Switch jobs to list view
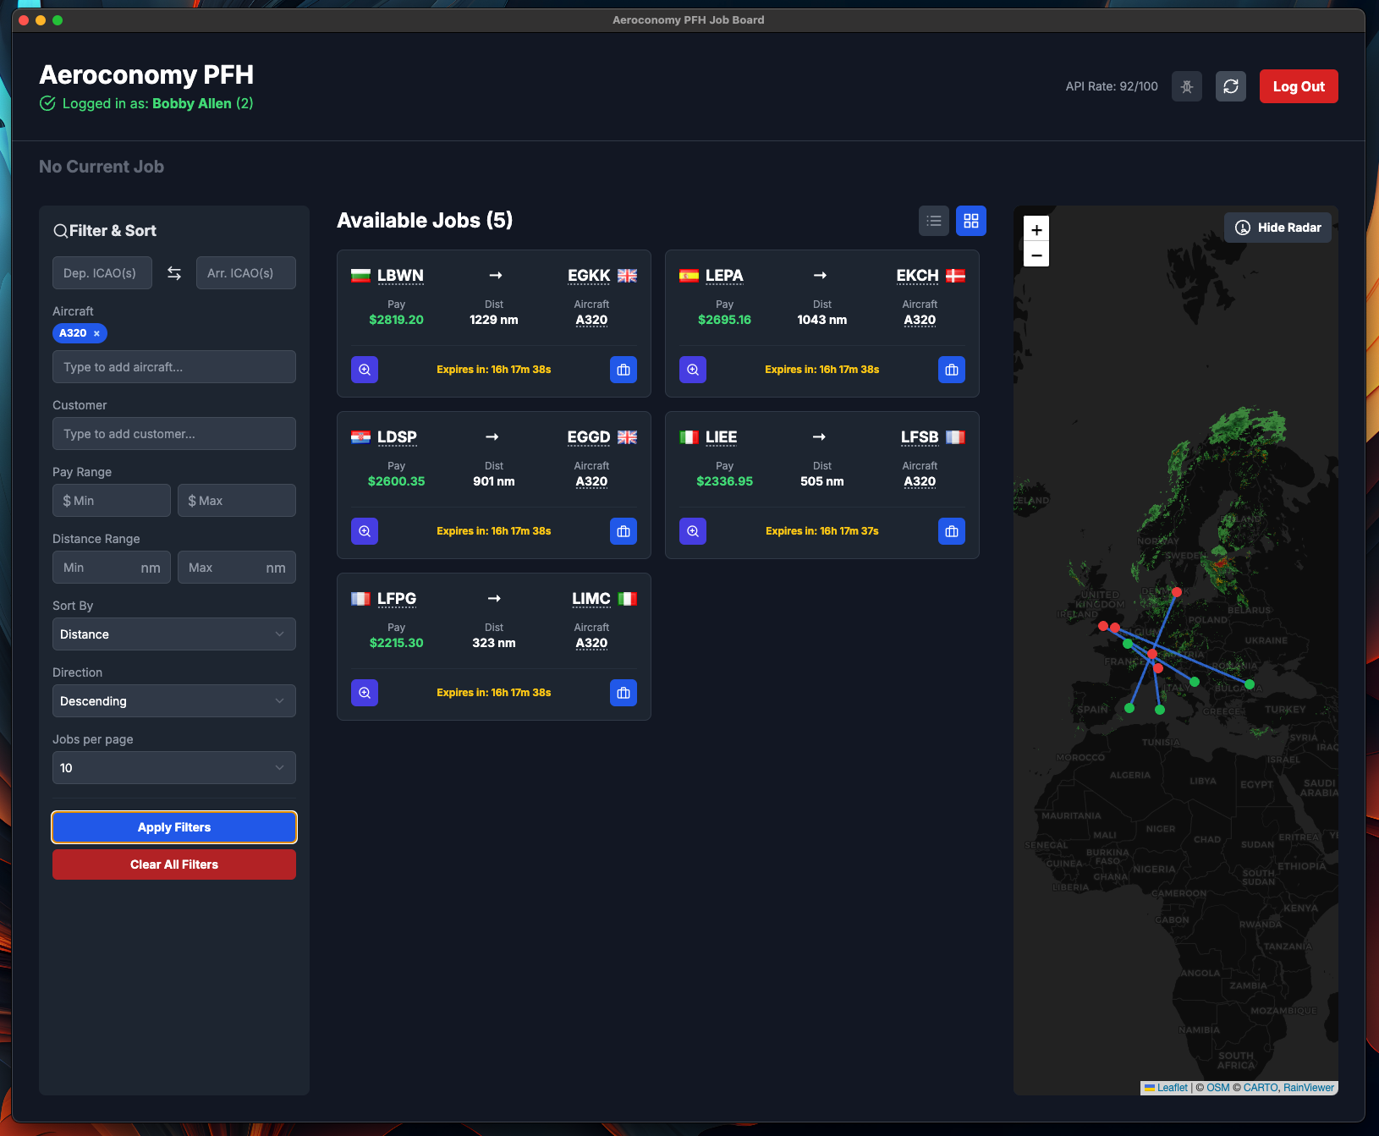 click(x=934, y=220)
